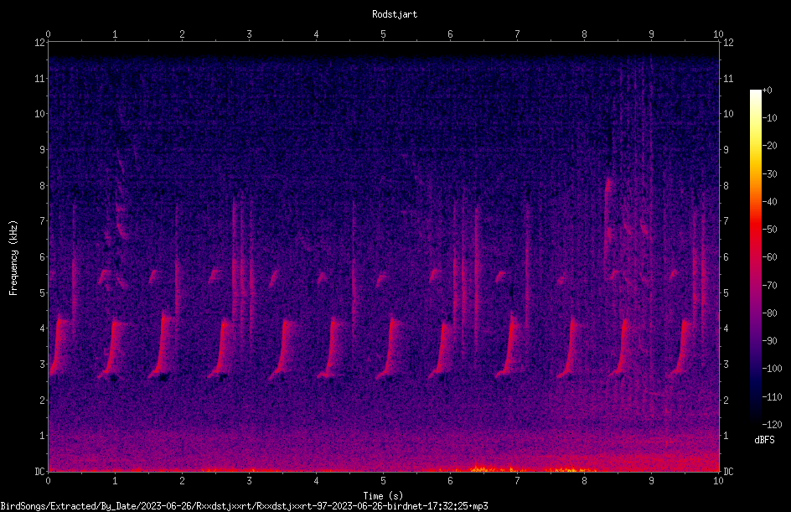Viewport: 791px width, 512px height.
Task: Click the 0 tick on the bottom time axis
Action: (x=48, y=481)
